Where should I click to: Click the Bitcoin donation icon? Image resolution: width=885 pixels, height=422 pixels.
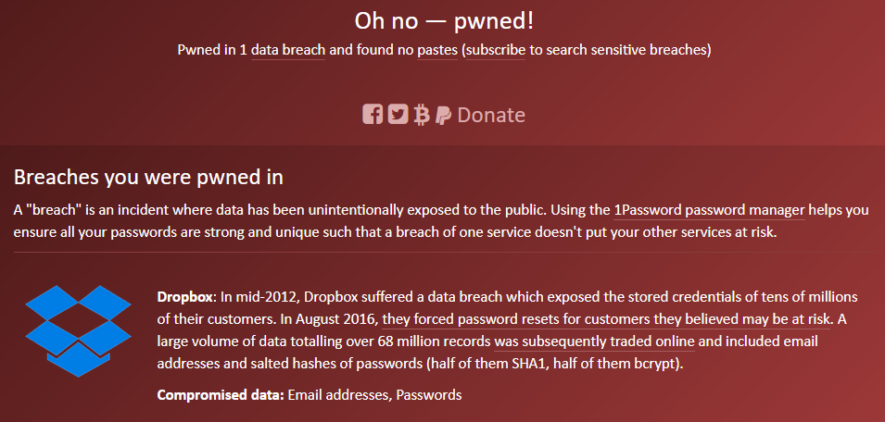tap(422, 115)
